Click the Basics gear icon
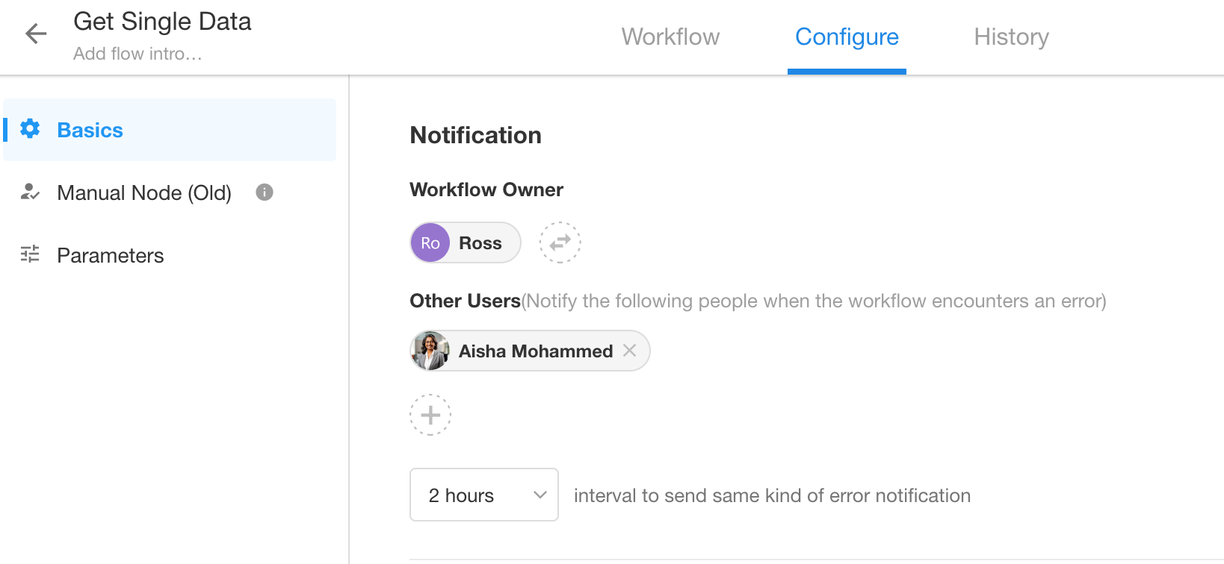Viewport: 1224px width, 564px height. tap(30, 129)
